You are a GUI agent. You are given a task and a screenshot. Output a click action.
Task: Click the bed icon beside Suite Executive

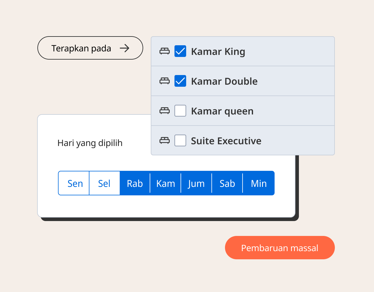coord(165,141)
